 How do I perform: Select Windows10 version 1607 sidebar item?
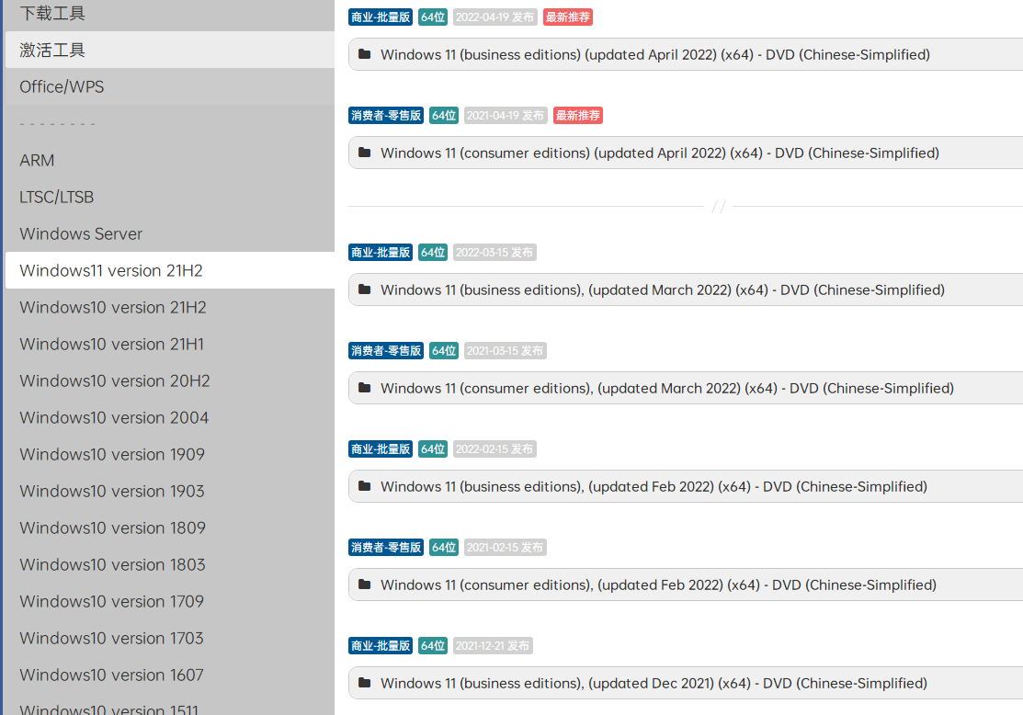(x=170, y=675)
